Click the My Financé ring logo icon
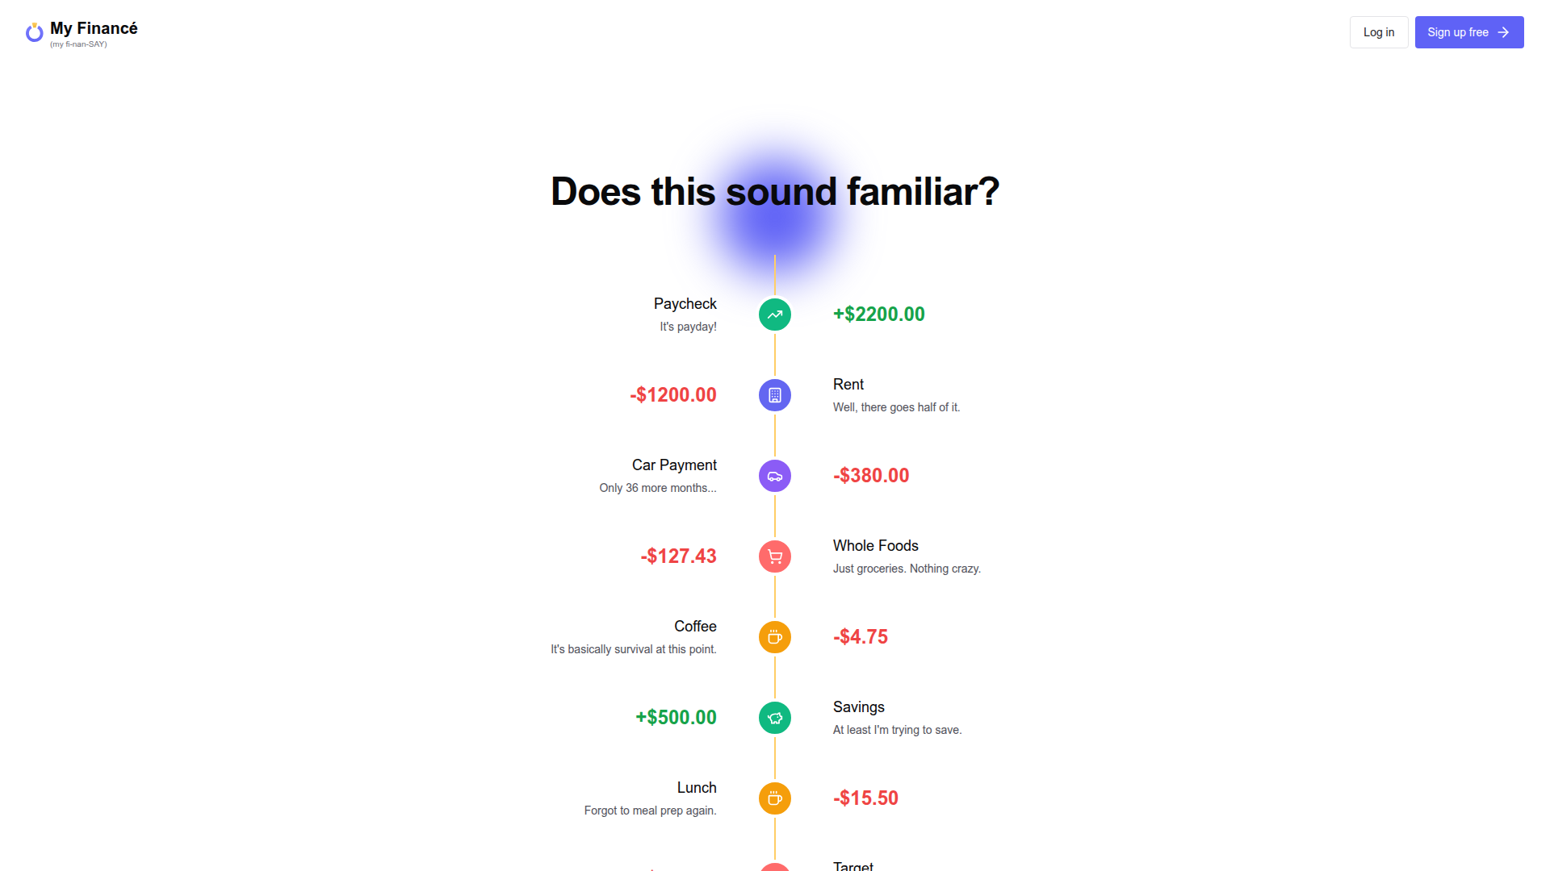The image size is (1550, 871). (34, 32)
